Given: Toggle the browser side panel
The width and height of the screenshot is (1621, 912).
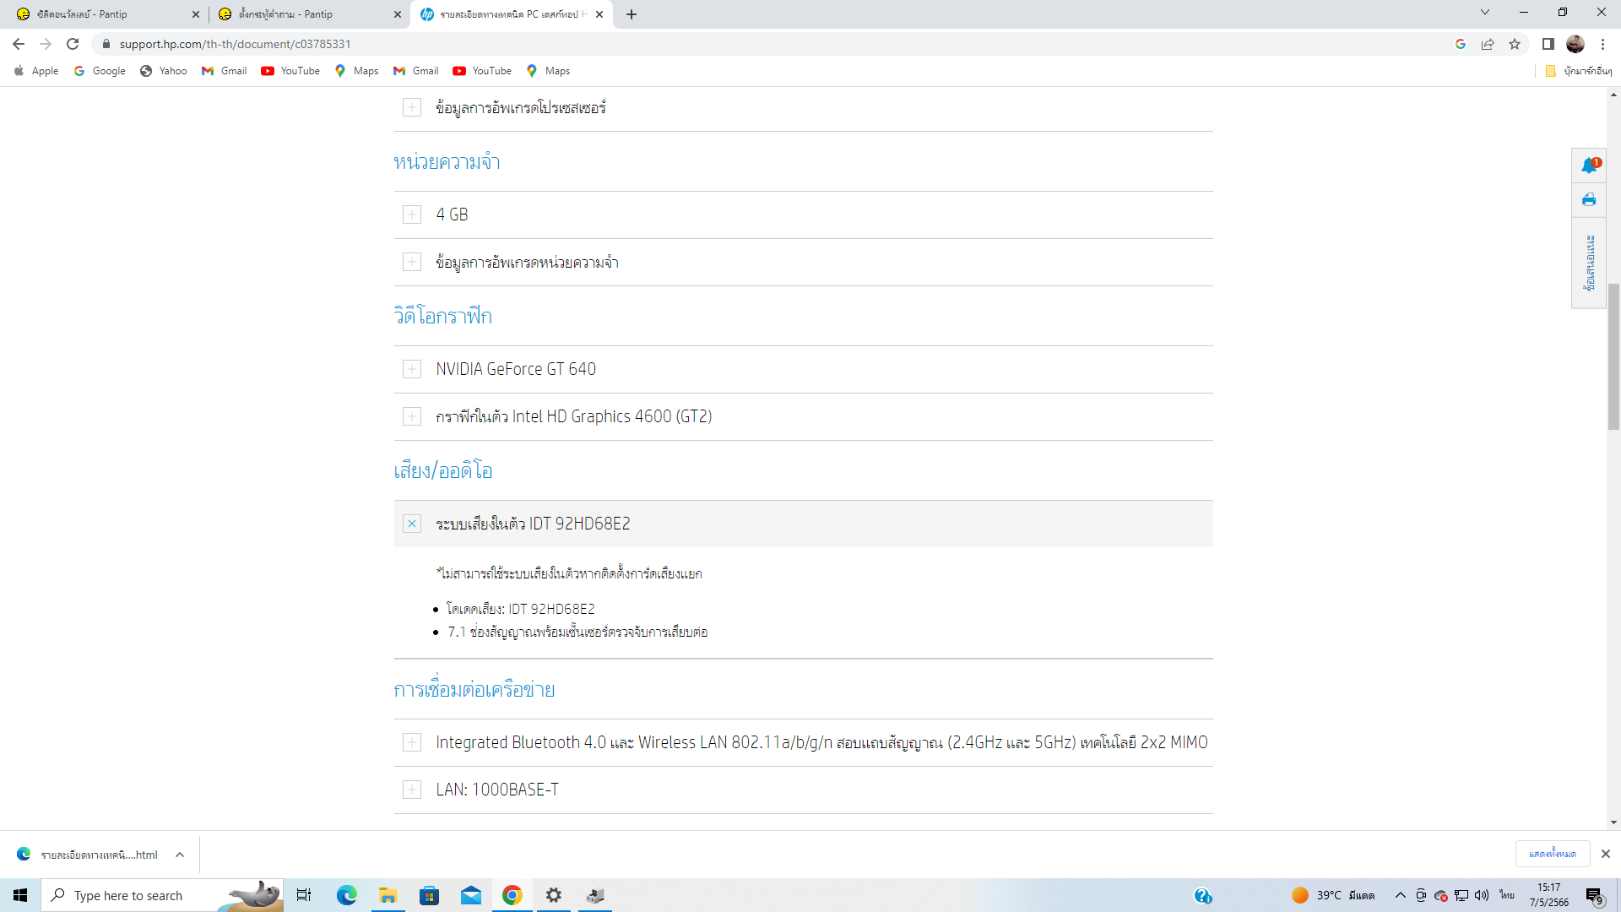Looking at the screenshot, I should 1548,44.
